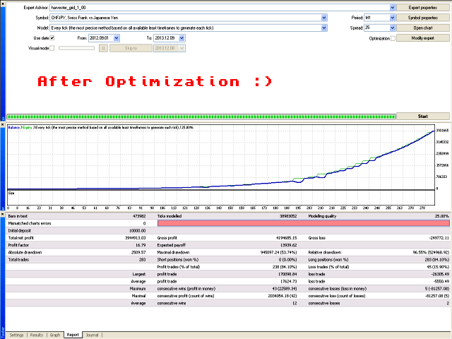The width and height of the screenshot is (452, 339).
Task: Click the pause button beside Skip to
Action: pos(104,48)
